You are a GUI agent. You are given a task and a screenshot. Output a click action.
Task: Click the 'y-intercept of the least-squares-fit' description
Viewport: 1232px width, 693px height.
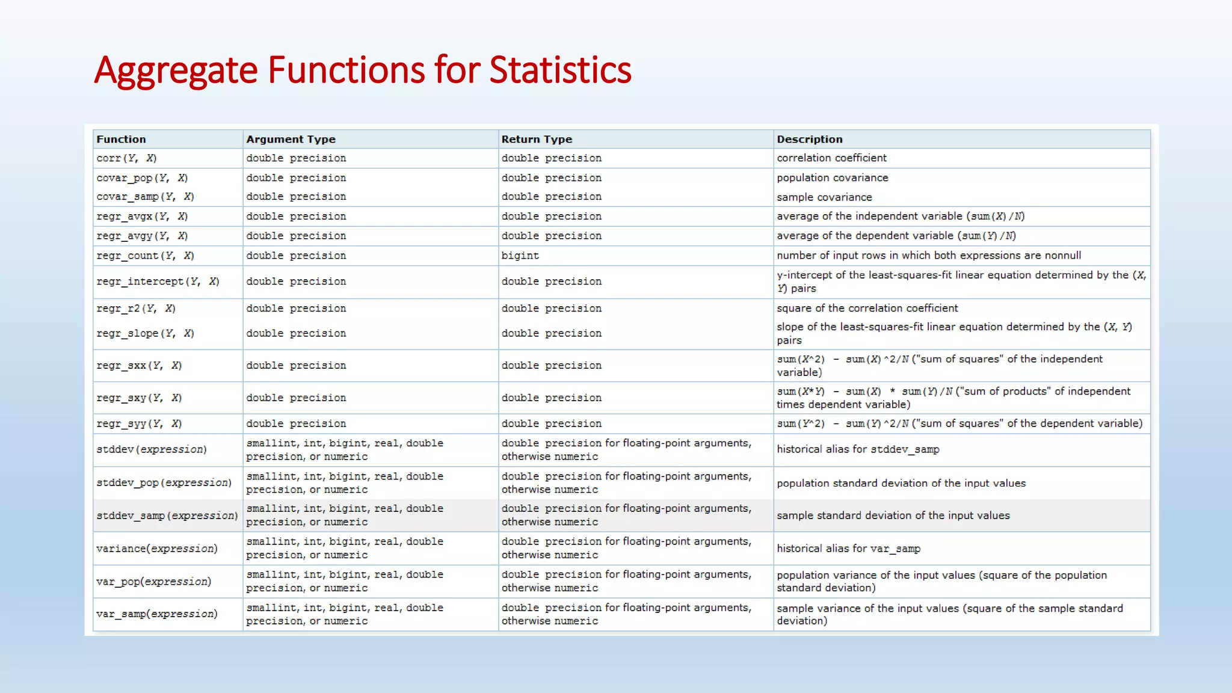961,282
